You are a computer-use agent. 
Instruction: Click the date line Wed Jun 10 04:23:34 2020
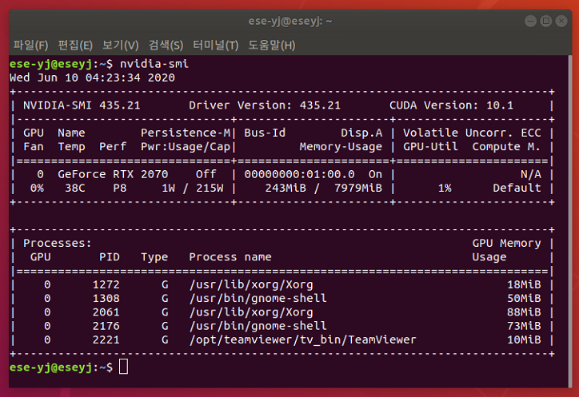92,77
